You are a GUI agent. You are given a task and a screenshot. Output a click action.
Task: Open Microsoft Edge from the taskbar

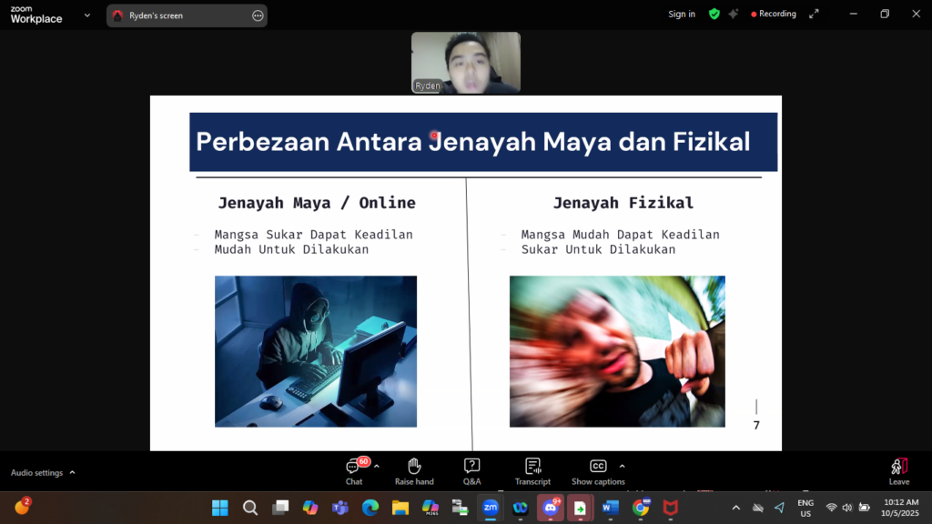coord(370,508)
